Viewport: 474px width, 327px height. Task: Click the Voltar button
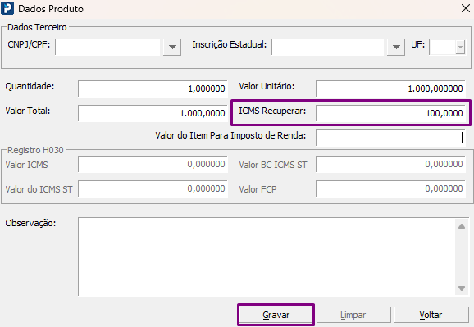[431, 315]
